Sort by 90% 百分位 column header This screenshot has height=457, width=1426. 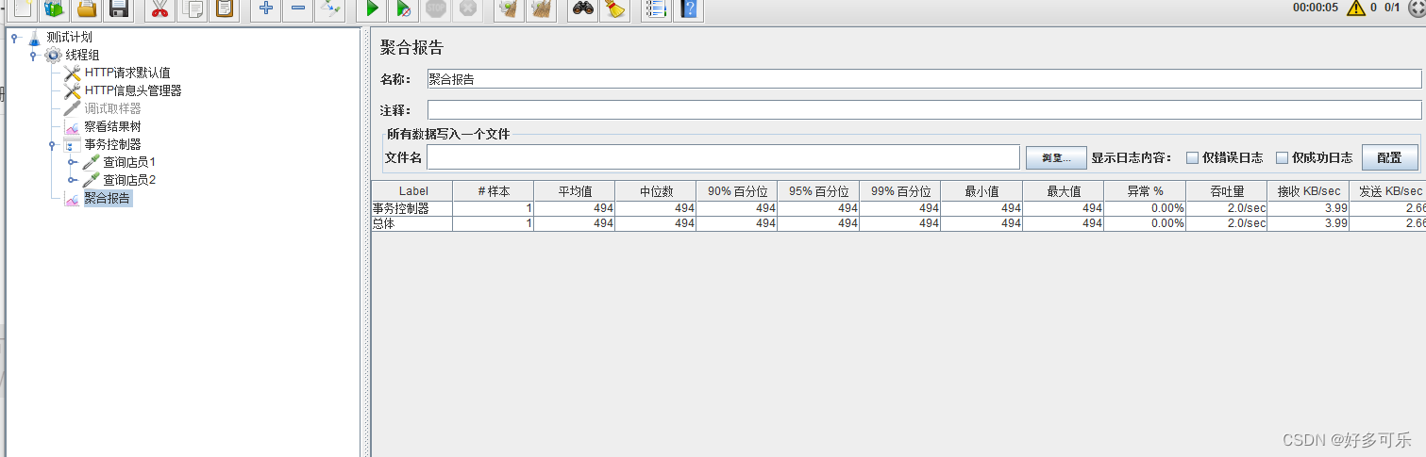coord(737,190)
